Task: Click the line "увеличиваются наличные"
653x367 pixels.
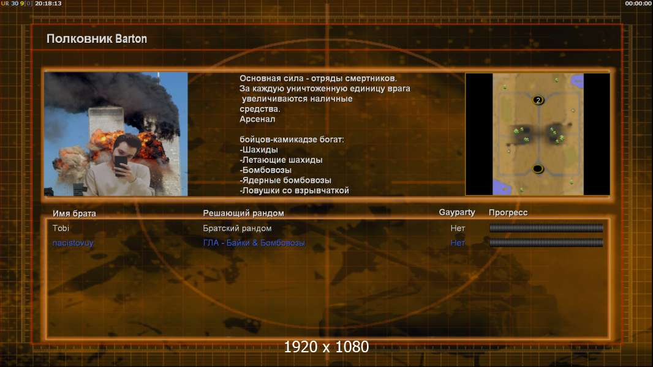Action: pos(297,99)
